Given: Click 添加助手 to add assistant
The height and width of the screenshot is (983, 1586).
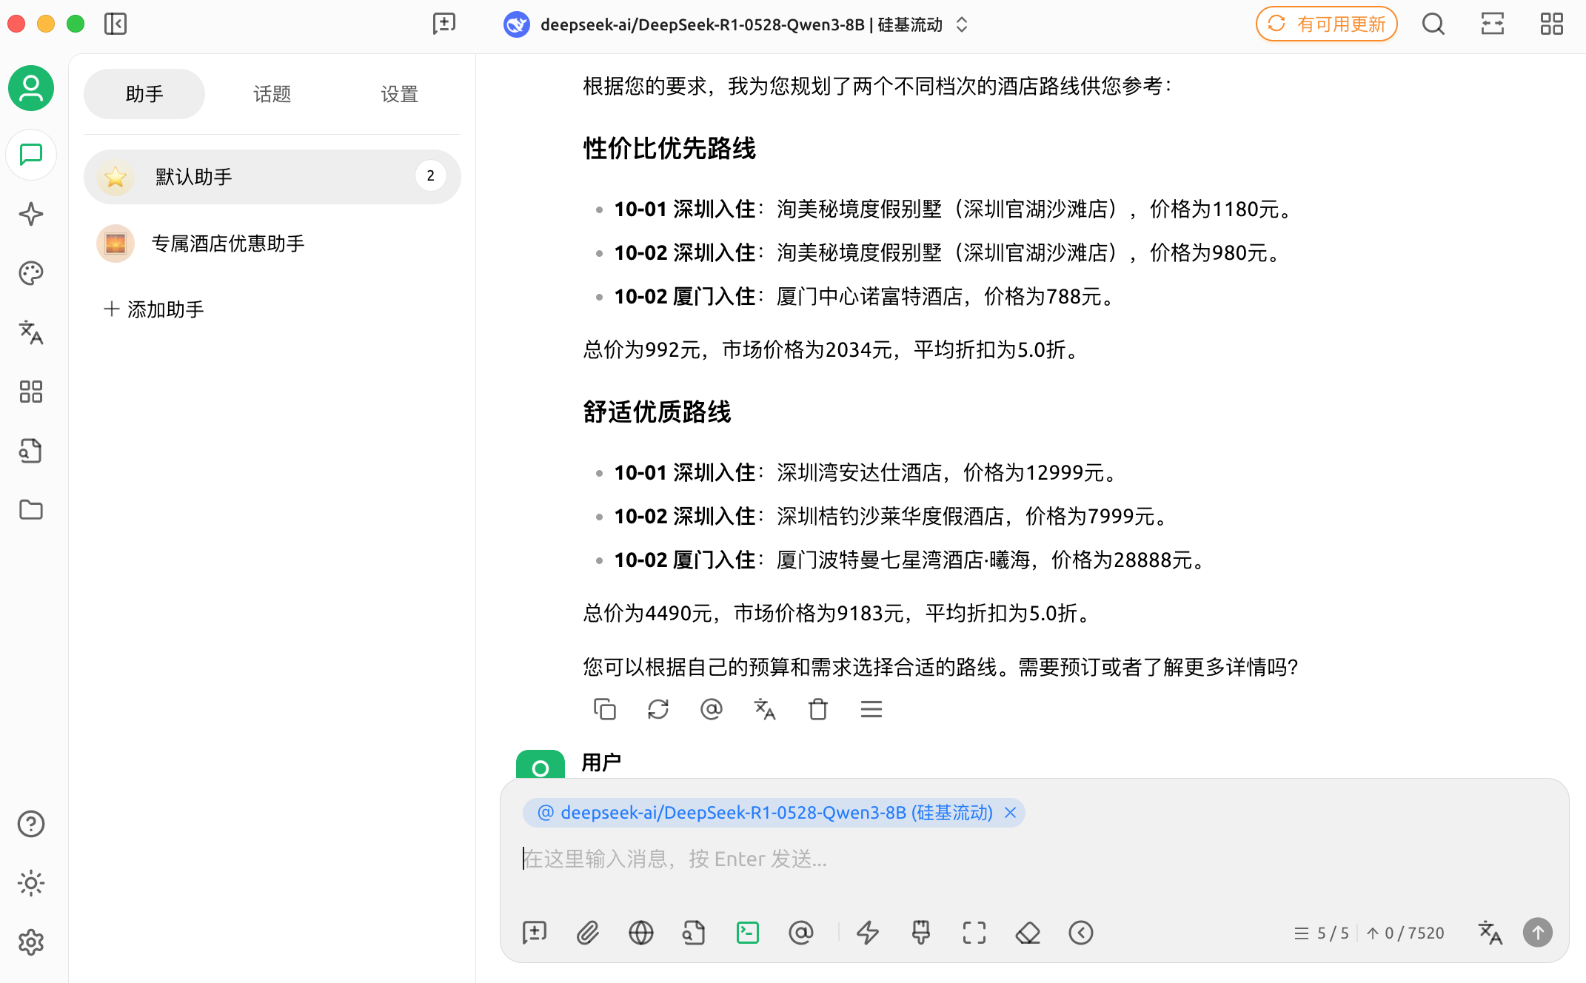Looking at the screenshot, I should [154, 309].
